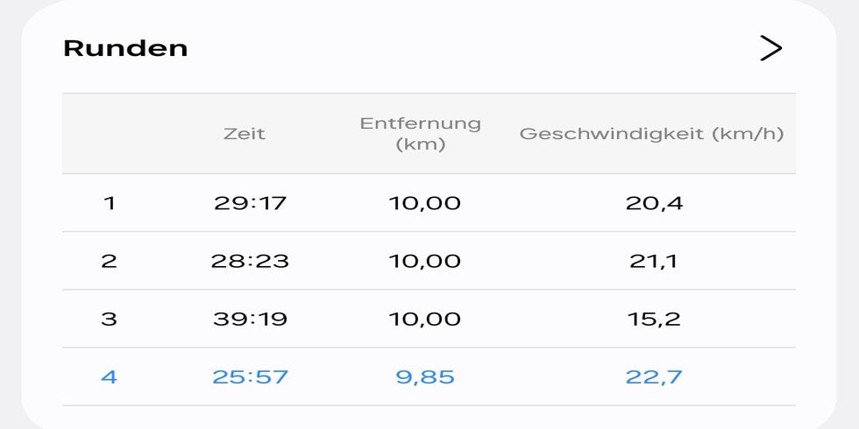This screenshot has width=859, height=429.
Task: Click lap 3 distance 10,00
Action: click(x=425, y=319)
